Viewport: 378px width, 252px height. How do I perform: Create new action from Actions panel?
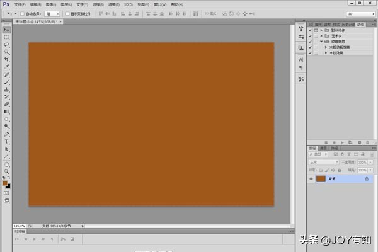click(360, 143)
